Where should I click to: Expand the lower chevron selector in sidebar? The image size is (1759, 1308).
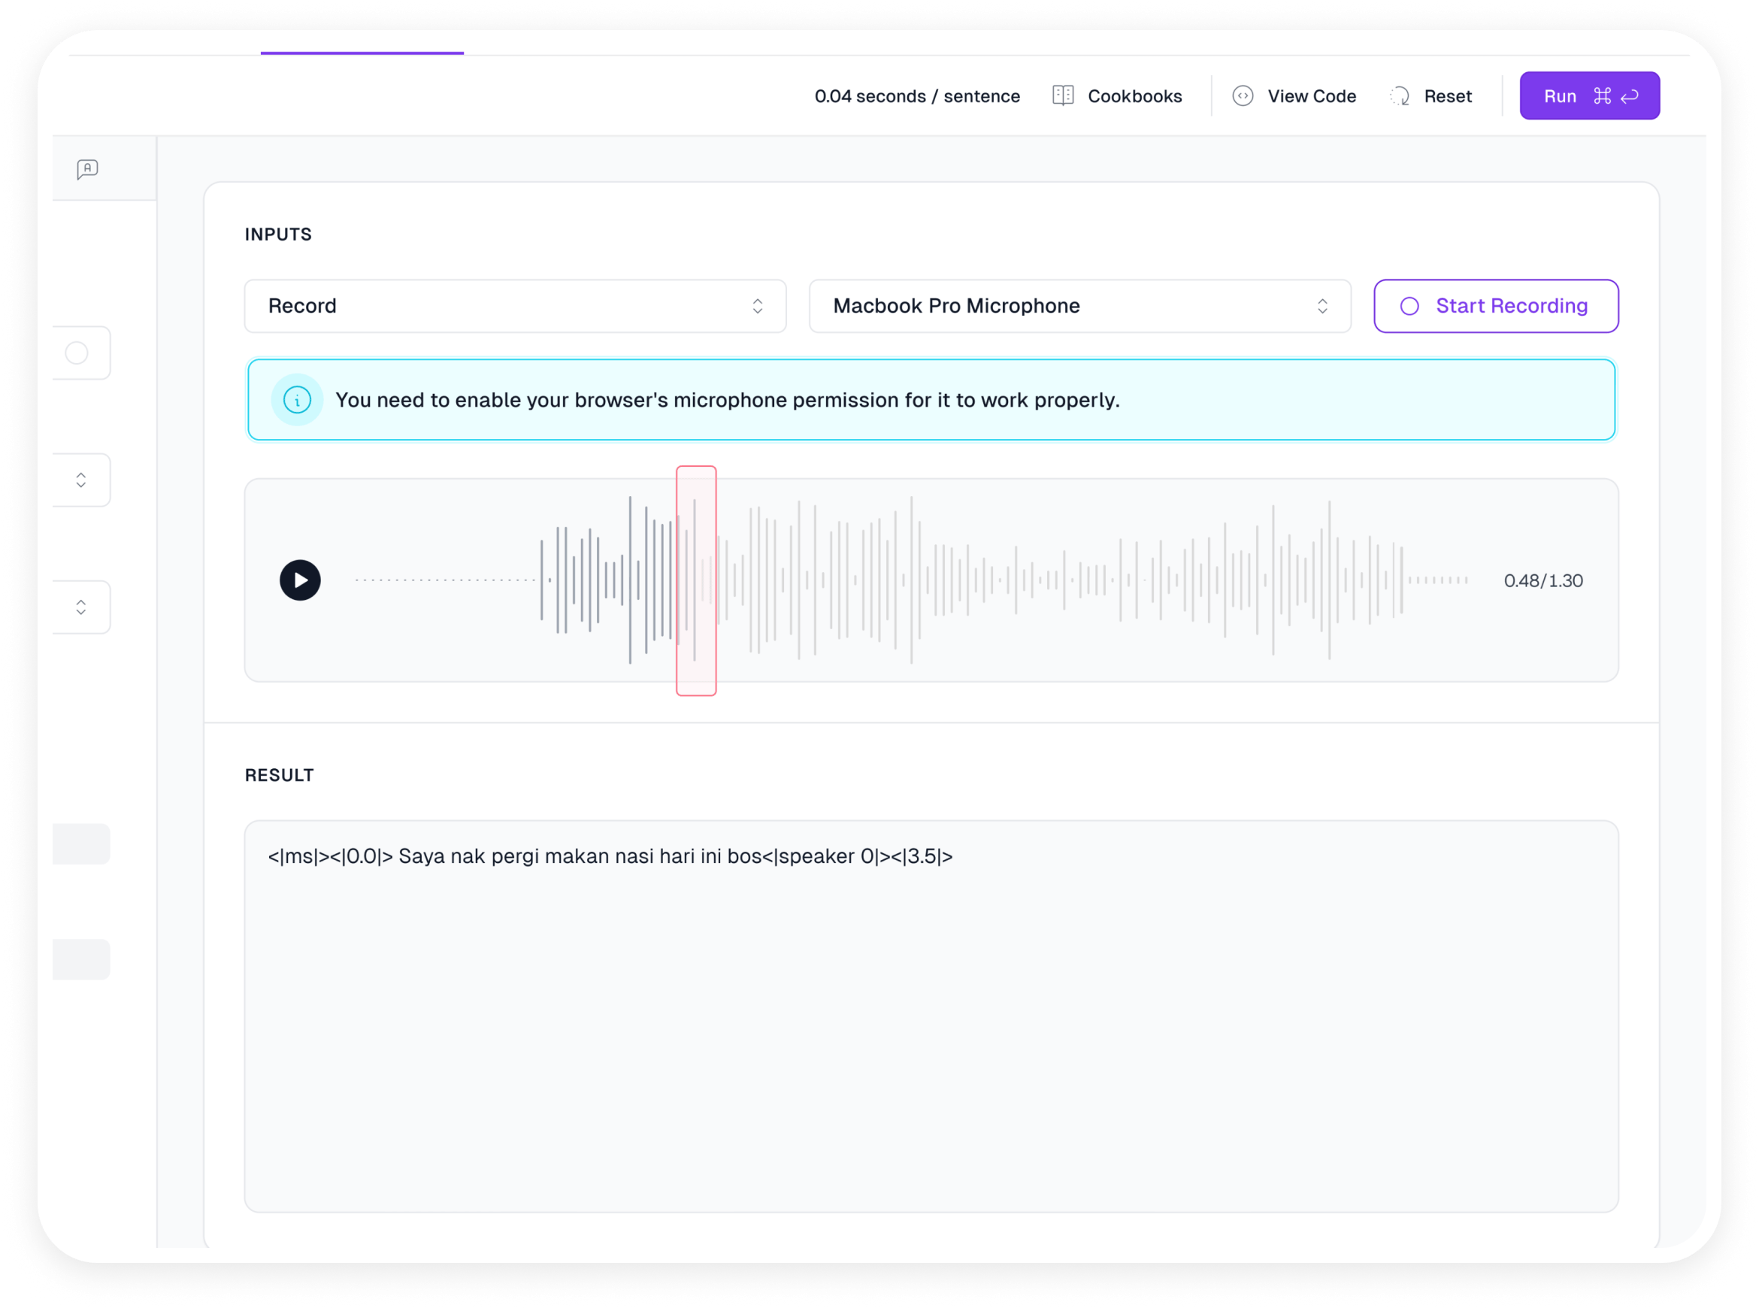[80, 607]
